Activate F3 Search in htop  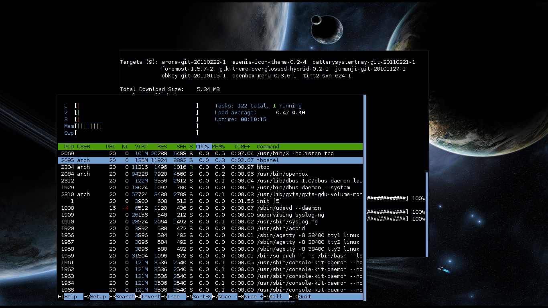click(x=122, y=297)
